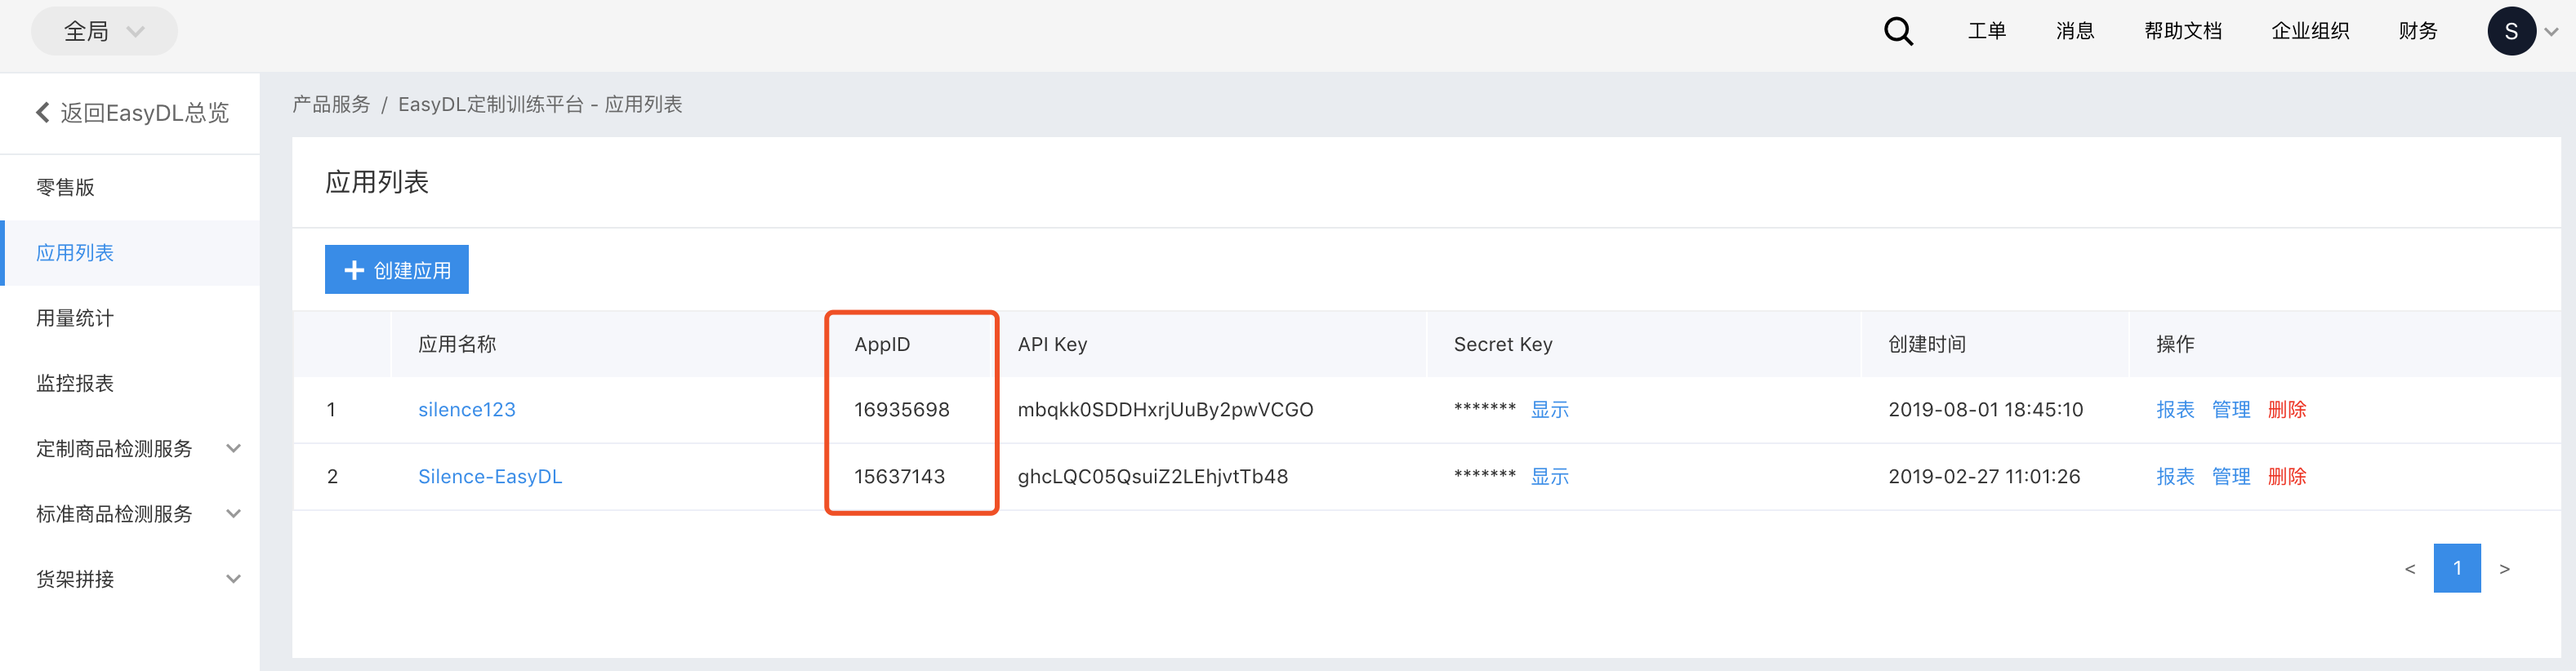Select page 1 in pagination
Screen dimensions: 2576x671
coord(2456,568)
